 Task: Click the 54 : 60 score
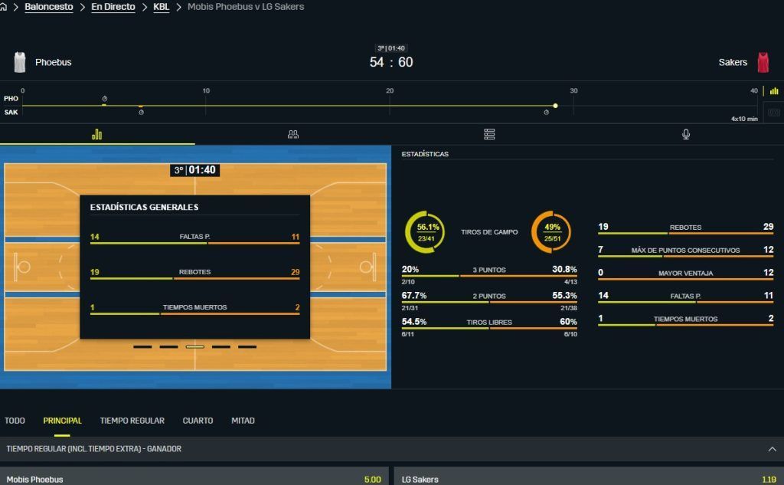(x=391, y=62)
